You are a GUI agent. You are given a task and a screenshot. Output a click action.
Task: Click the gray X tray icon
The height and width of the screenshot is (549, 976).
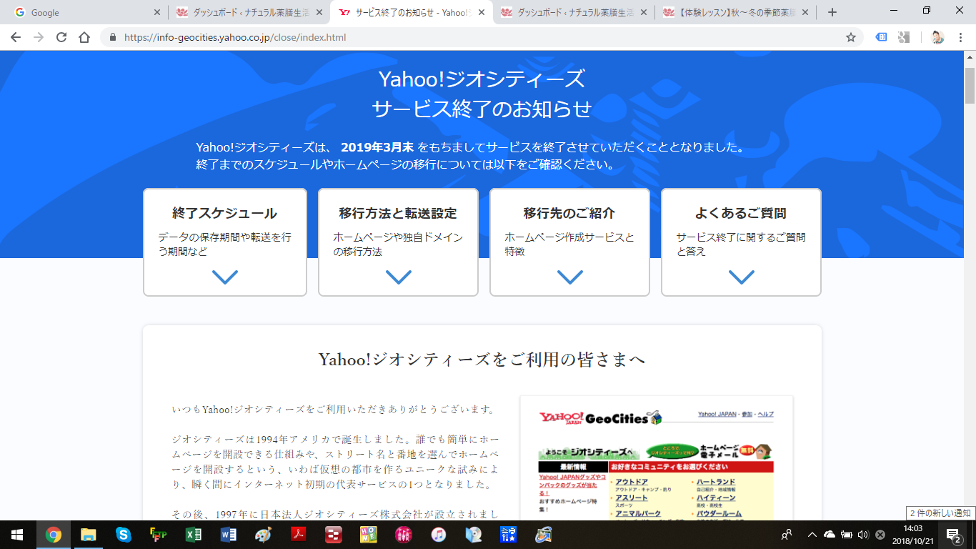point(880,535)
